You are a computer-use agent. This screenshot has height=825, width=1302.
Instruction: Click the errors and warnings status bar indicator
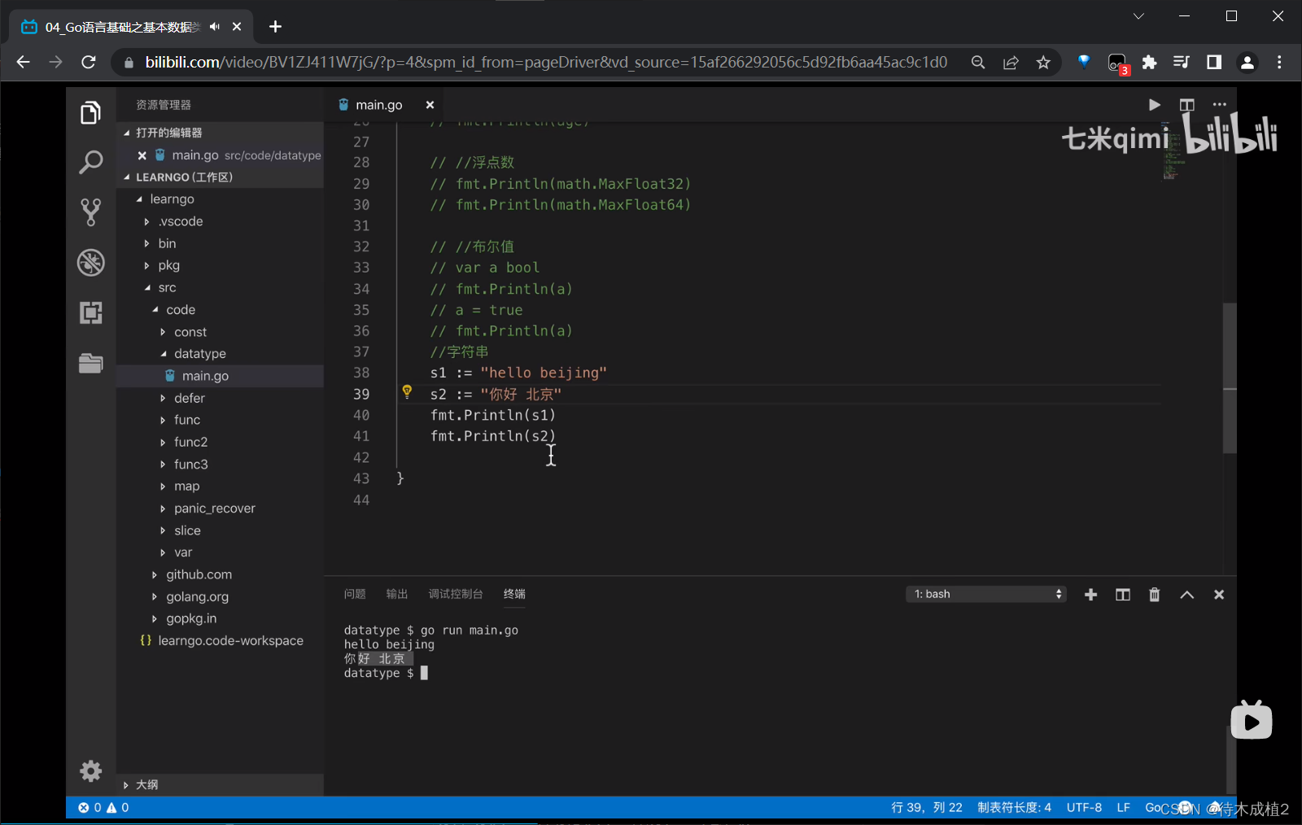tap(103, 807)
